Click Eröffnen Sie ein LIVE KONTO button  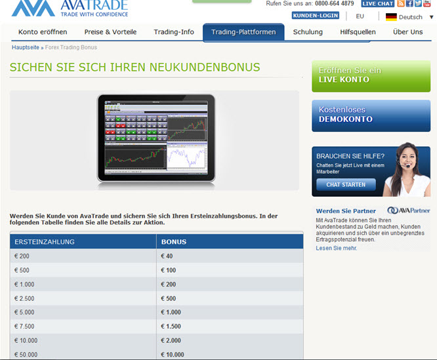(x=371, y=76)
